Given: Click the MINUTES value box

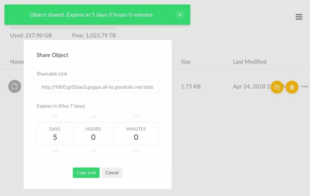Looking at the screenshot, I should pos(136,134).
